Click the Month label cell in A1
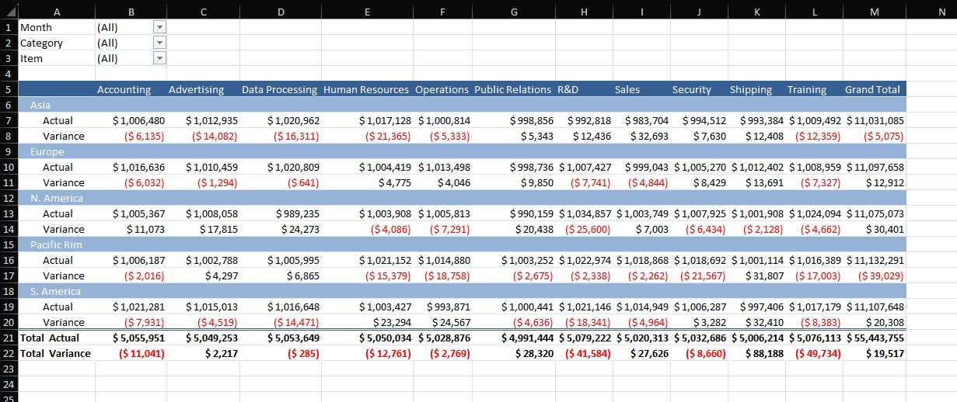Screen dimensions: 957x402 36,27
